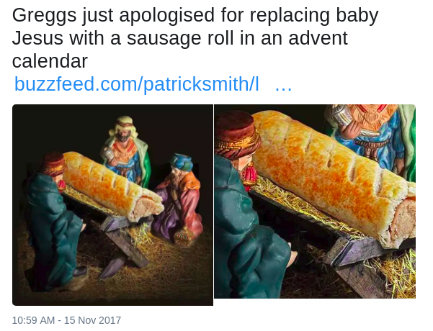Click the teal-robed figure in left photo
This screenshot has width=433, height=331.
(x=53, y=222)
